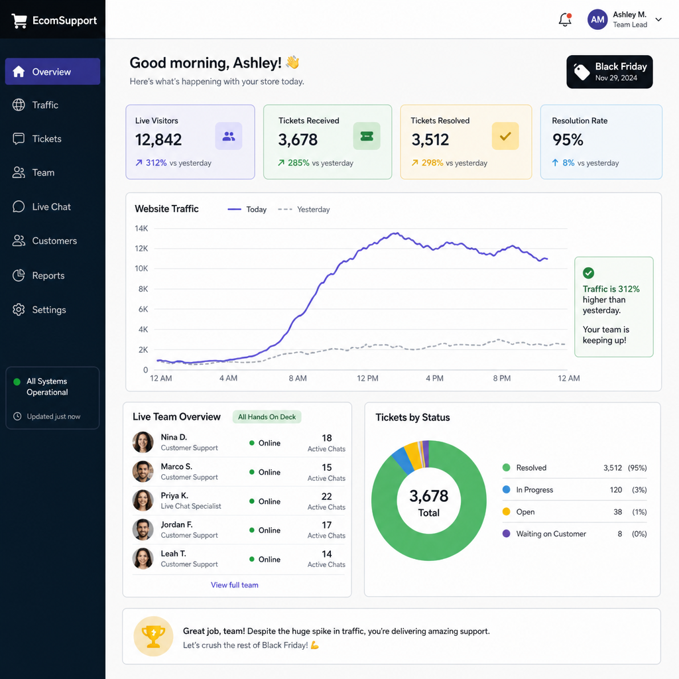Image resolution: width=679 pixels, height=679 pixels.
Task: Click the Tickets message icon
Action: [x=19, y=139]
